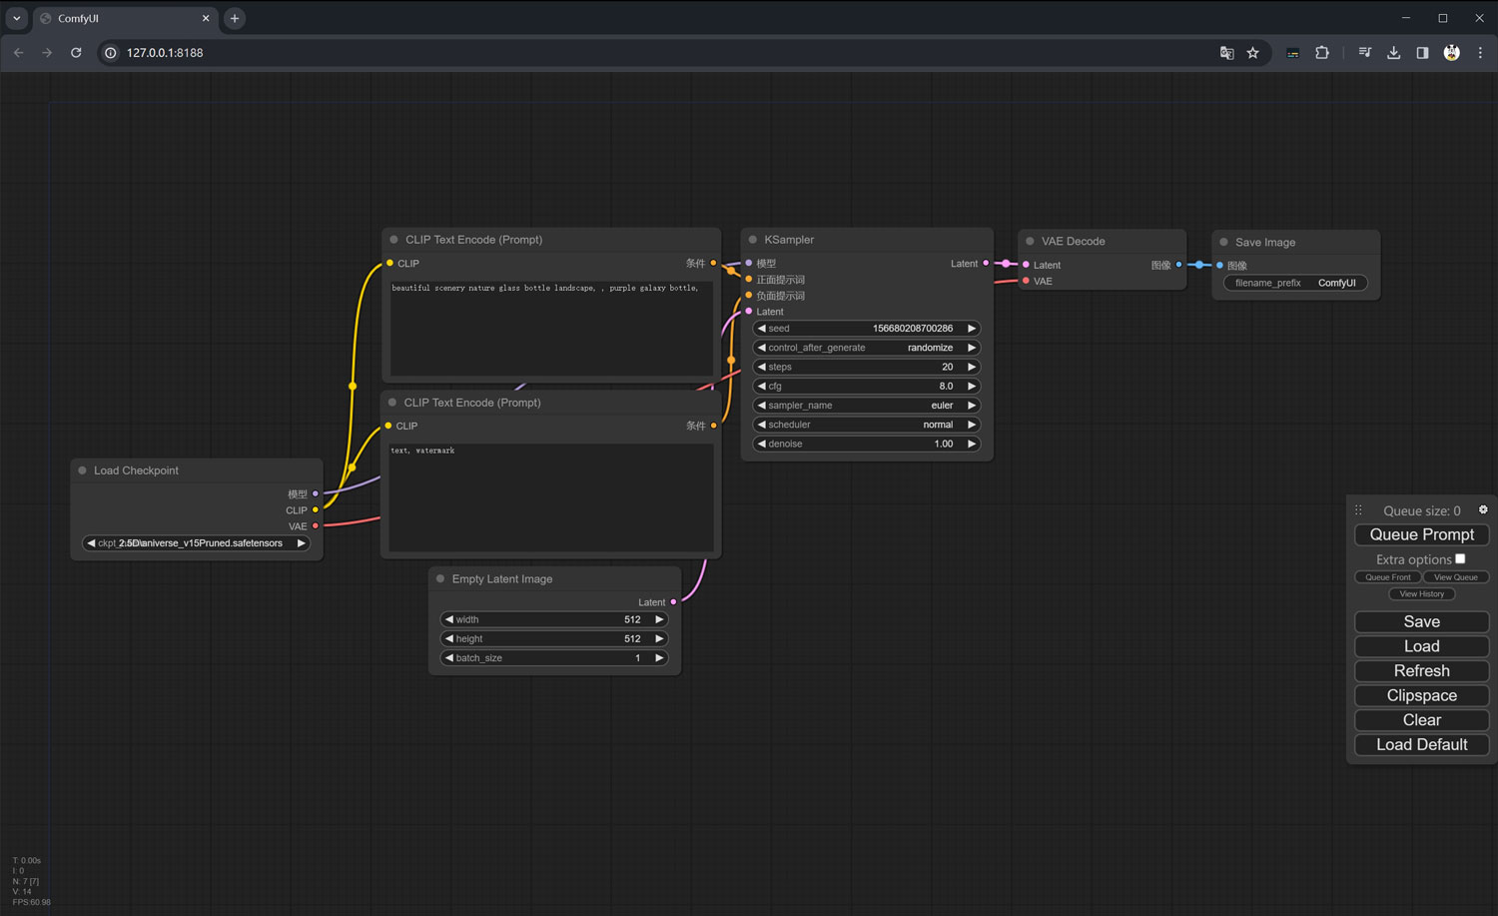Click the media control icon in toolbar
This screenshot has width=1498, height=916.
tap(1364, 53)
